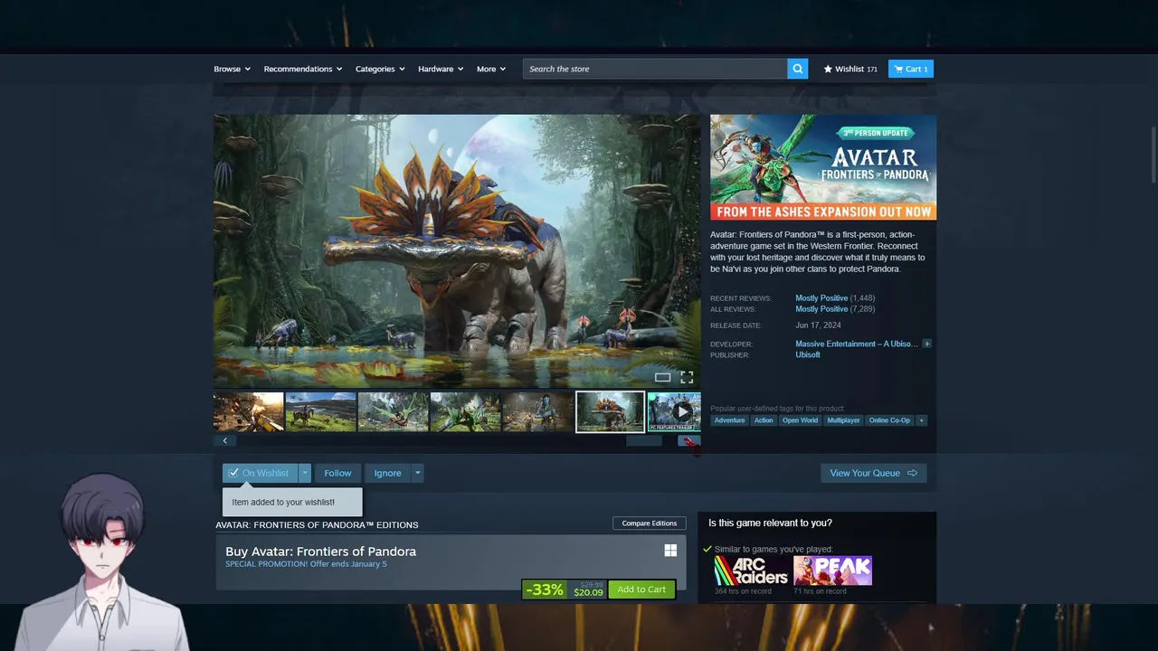Click the Avatar game header banner image
The image size is (1158, 651).
(823, 167)
